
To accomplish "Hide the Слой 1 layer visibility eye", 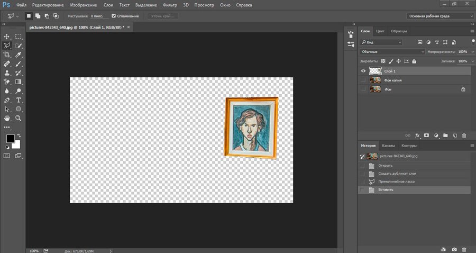I will (x=363, y=71).
